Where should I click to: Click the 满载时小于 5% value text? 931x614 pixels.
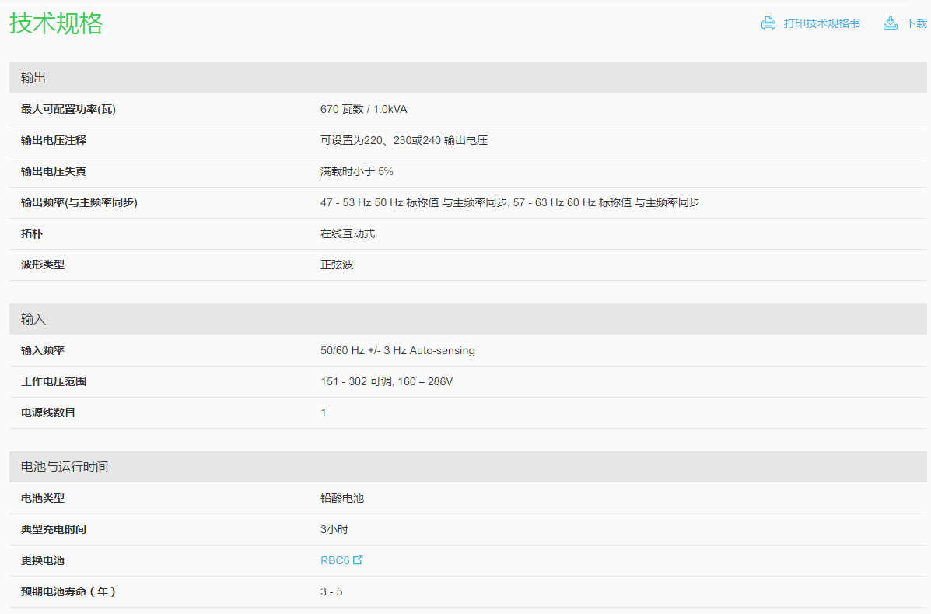tap(357, 171)
